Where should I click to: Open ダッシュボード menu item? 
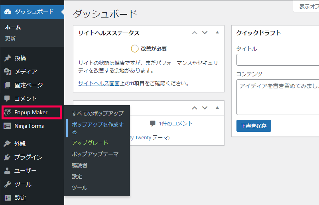(32, 12)
